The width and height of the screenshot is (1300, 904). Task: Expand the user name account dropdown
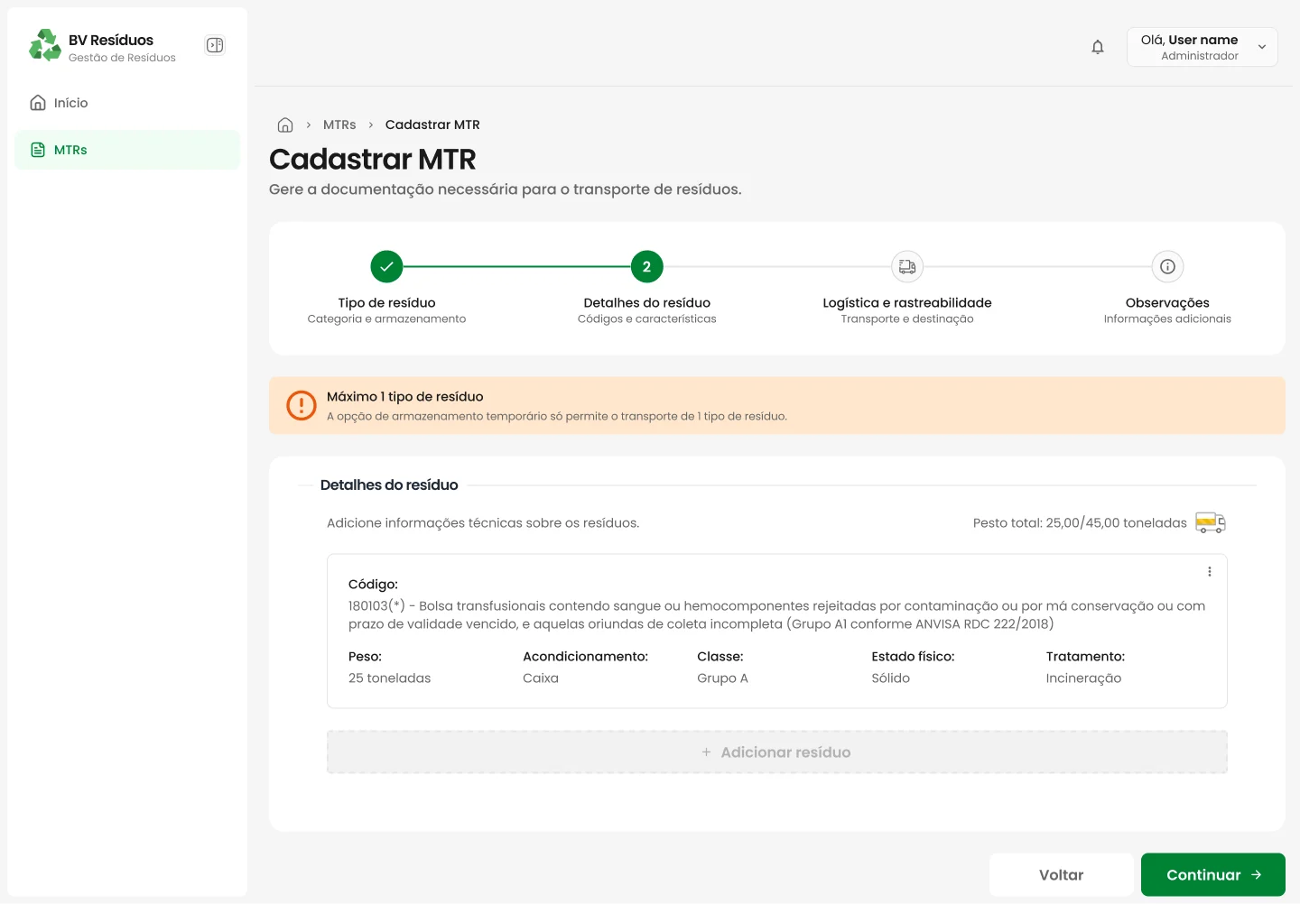(x=1202, y=47)
